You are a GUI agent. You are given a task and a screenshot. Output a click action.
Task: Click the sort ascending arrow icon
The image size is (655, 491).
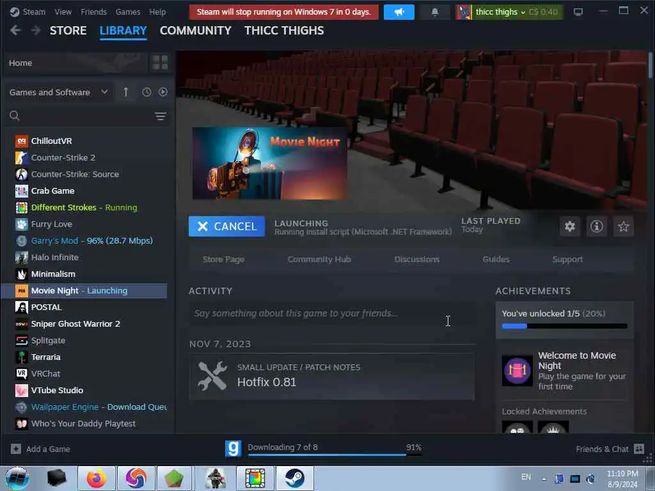point(126,92)
